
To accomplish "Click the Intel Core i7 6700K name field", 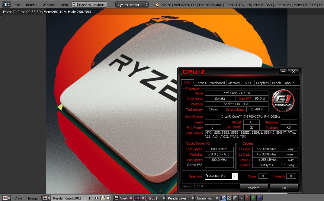I will (236, 93).
